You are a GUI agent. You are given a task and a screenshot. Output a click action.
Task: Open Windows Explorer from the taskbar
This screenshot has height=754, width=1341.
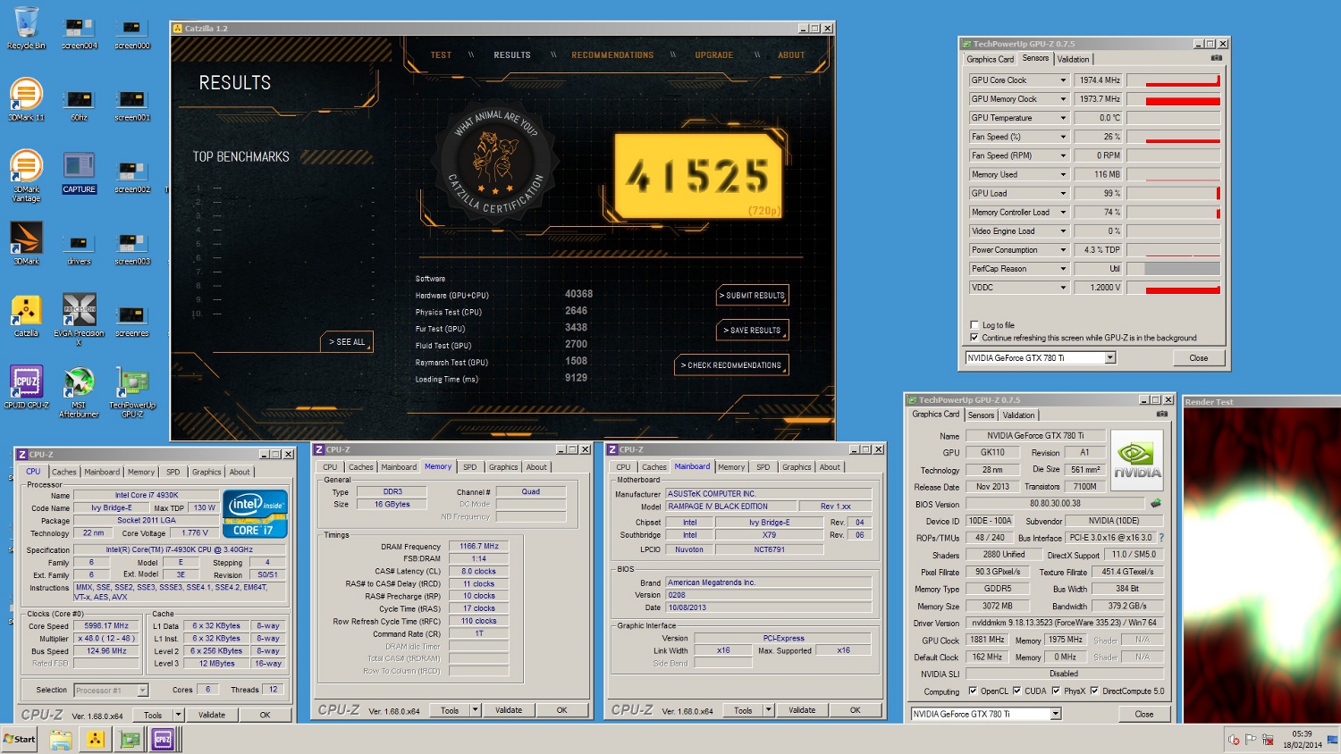pos(61,739)
